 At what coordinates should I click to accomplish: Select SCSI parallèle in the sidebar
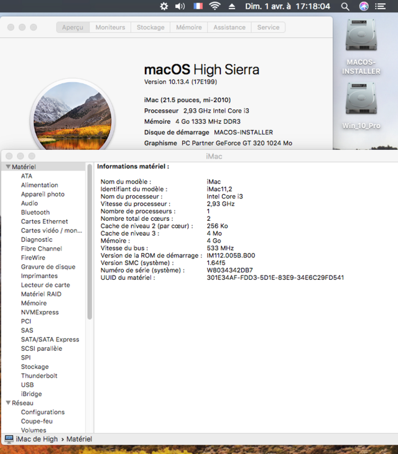[42, 349]
